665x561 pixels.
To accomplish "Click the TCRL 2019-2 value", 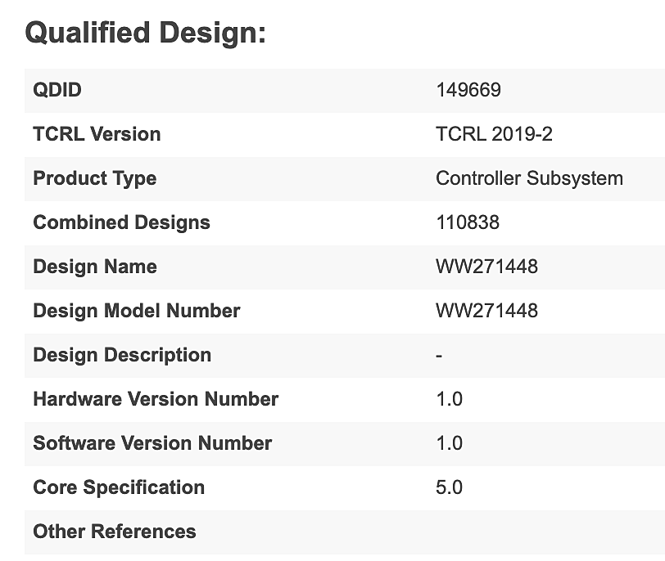I will coord(494,134).
